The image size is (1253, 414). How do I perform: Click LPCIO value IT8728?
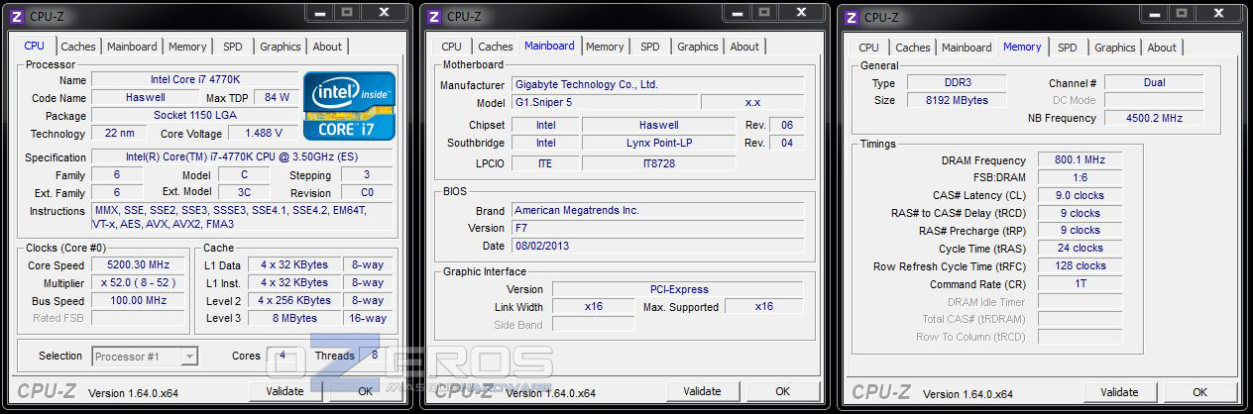tap(658, 163)
